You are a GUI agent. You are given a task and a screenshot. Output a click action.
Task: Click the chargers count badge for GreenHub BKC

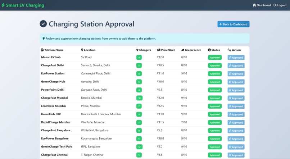(139, 114)
